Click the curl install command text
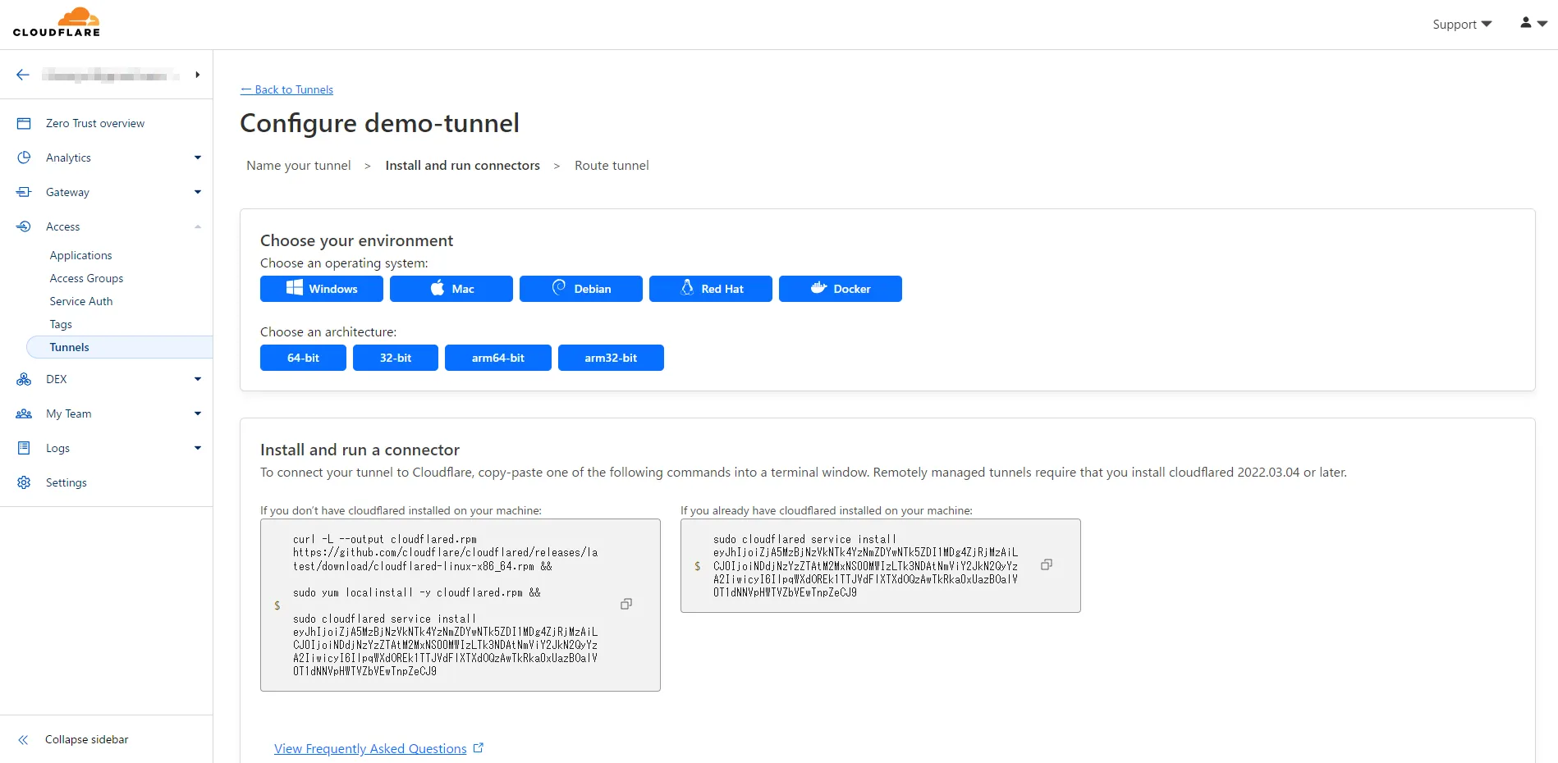This screenshot has width=1558, height=763. 446,605
